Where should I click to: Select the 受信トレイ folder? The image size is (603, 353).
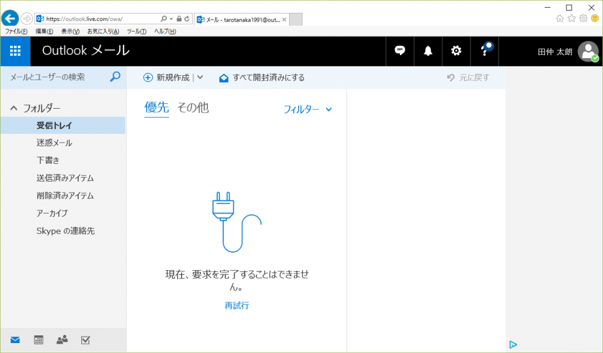pyautogui.click(x=63, y=126)
